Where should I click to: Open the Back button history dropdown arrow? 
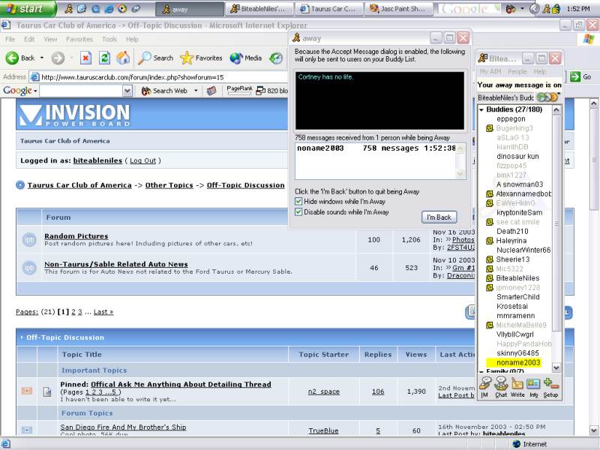[x=42, y=58]
